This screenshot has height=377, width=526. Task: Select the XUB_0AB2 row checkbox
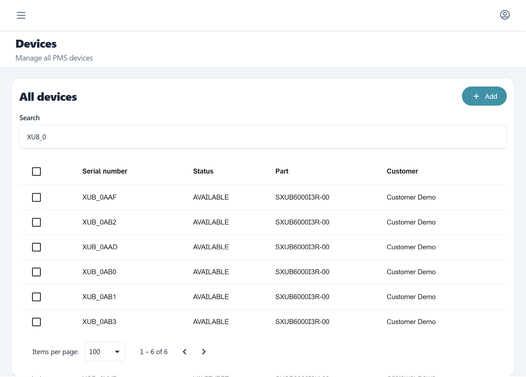pyautogui.click(x=36, y=222)
